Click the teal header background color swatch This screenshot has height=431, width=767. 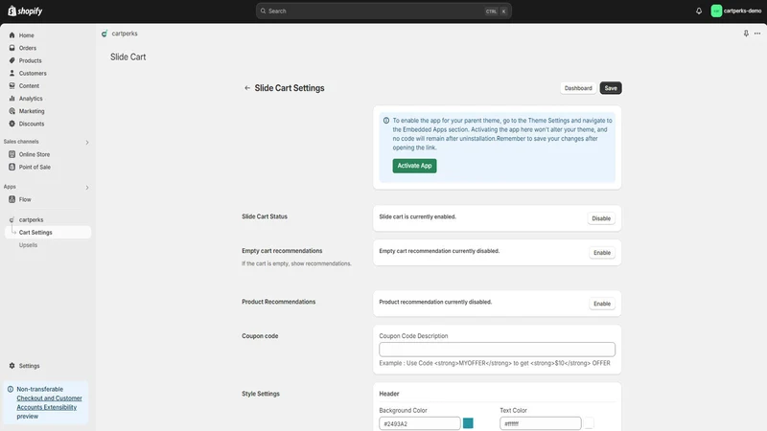468,423
